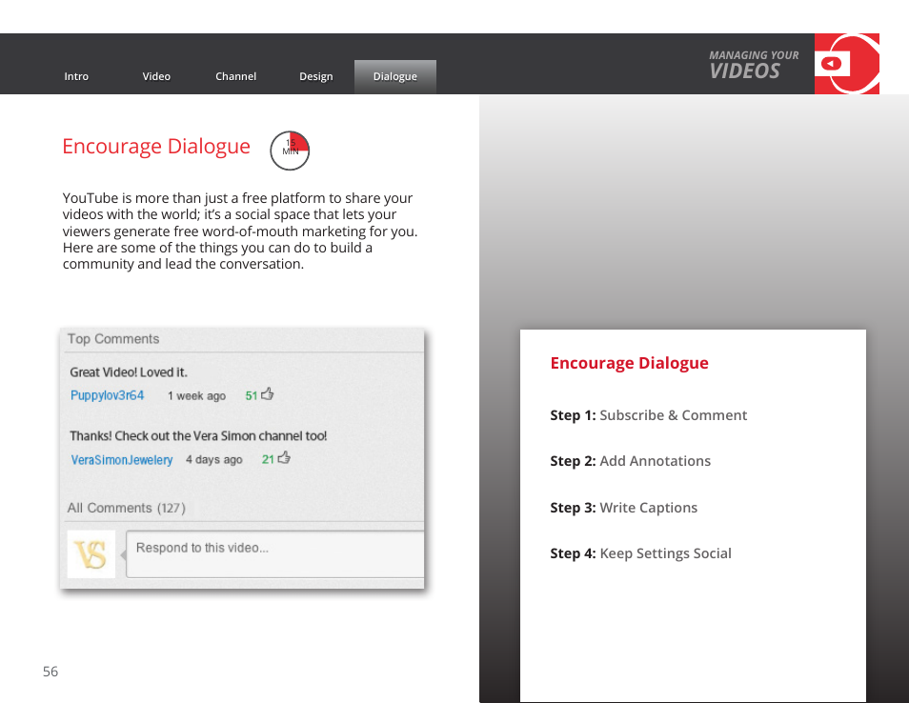
Task: Select the Dialogue tab
Action: [x=394, y=77]
